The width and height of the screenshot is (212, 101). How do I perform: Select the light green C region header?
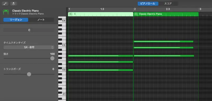(101, 14)
